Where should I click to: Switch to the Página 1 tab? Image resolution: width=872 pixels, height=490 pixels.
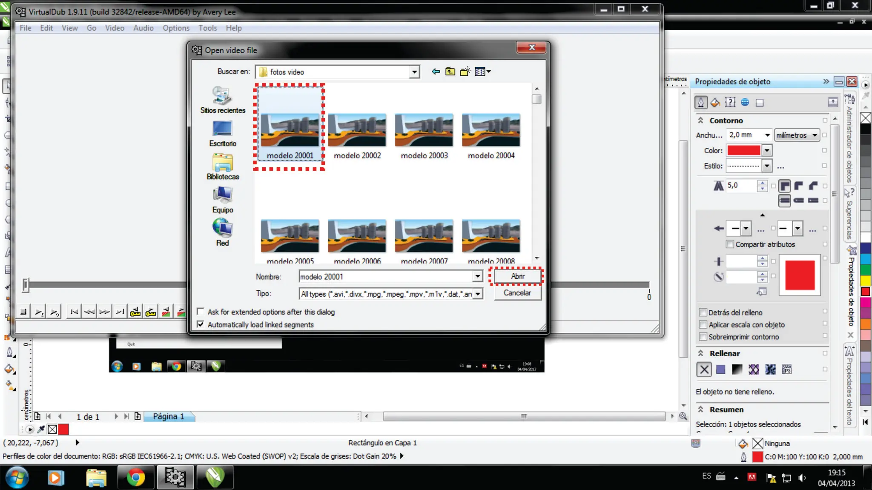click(x=169, y=416)
